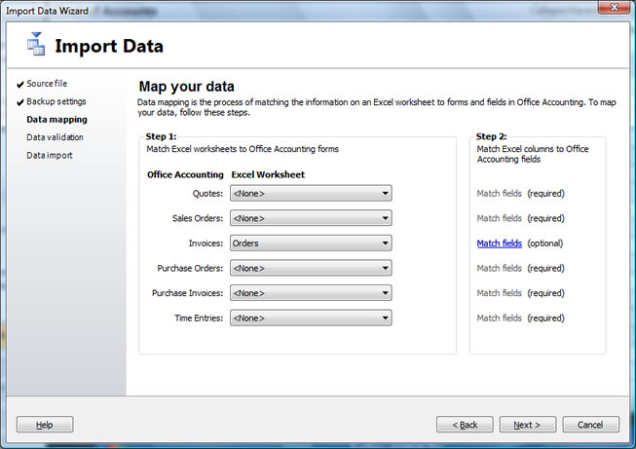The height and width of the screenshot is (449, 636).
Task: Click the Step 1: group label
Action: (x=161, y=136)
